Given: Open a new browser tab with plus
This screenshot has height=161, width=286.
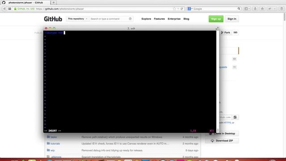Looking at the screenshot, I should (54, 3).
